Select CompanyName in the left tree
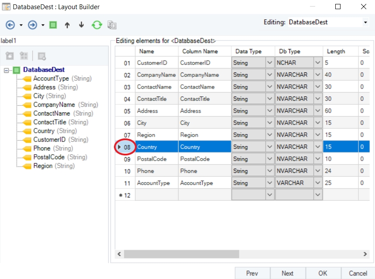Screen dimensions: 375x279 coord(54,105)
